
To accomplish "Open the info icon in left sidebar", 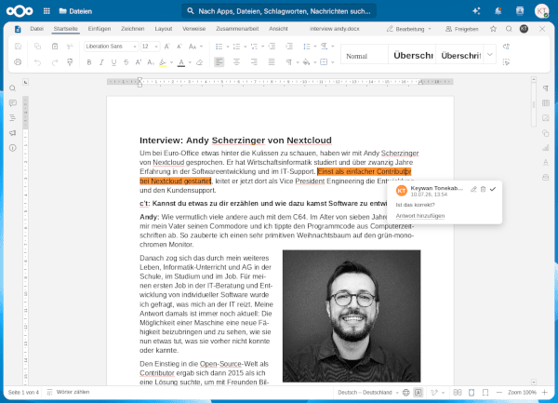I will pyautogui.click(x=12, y=148).
